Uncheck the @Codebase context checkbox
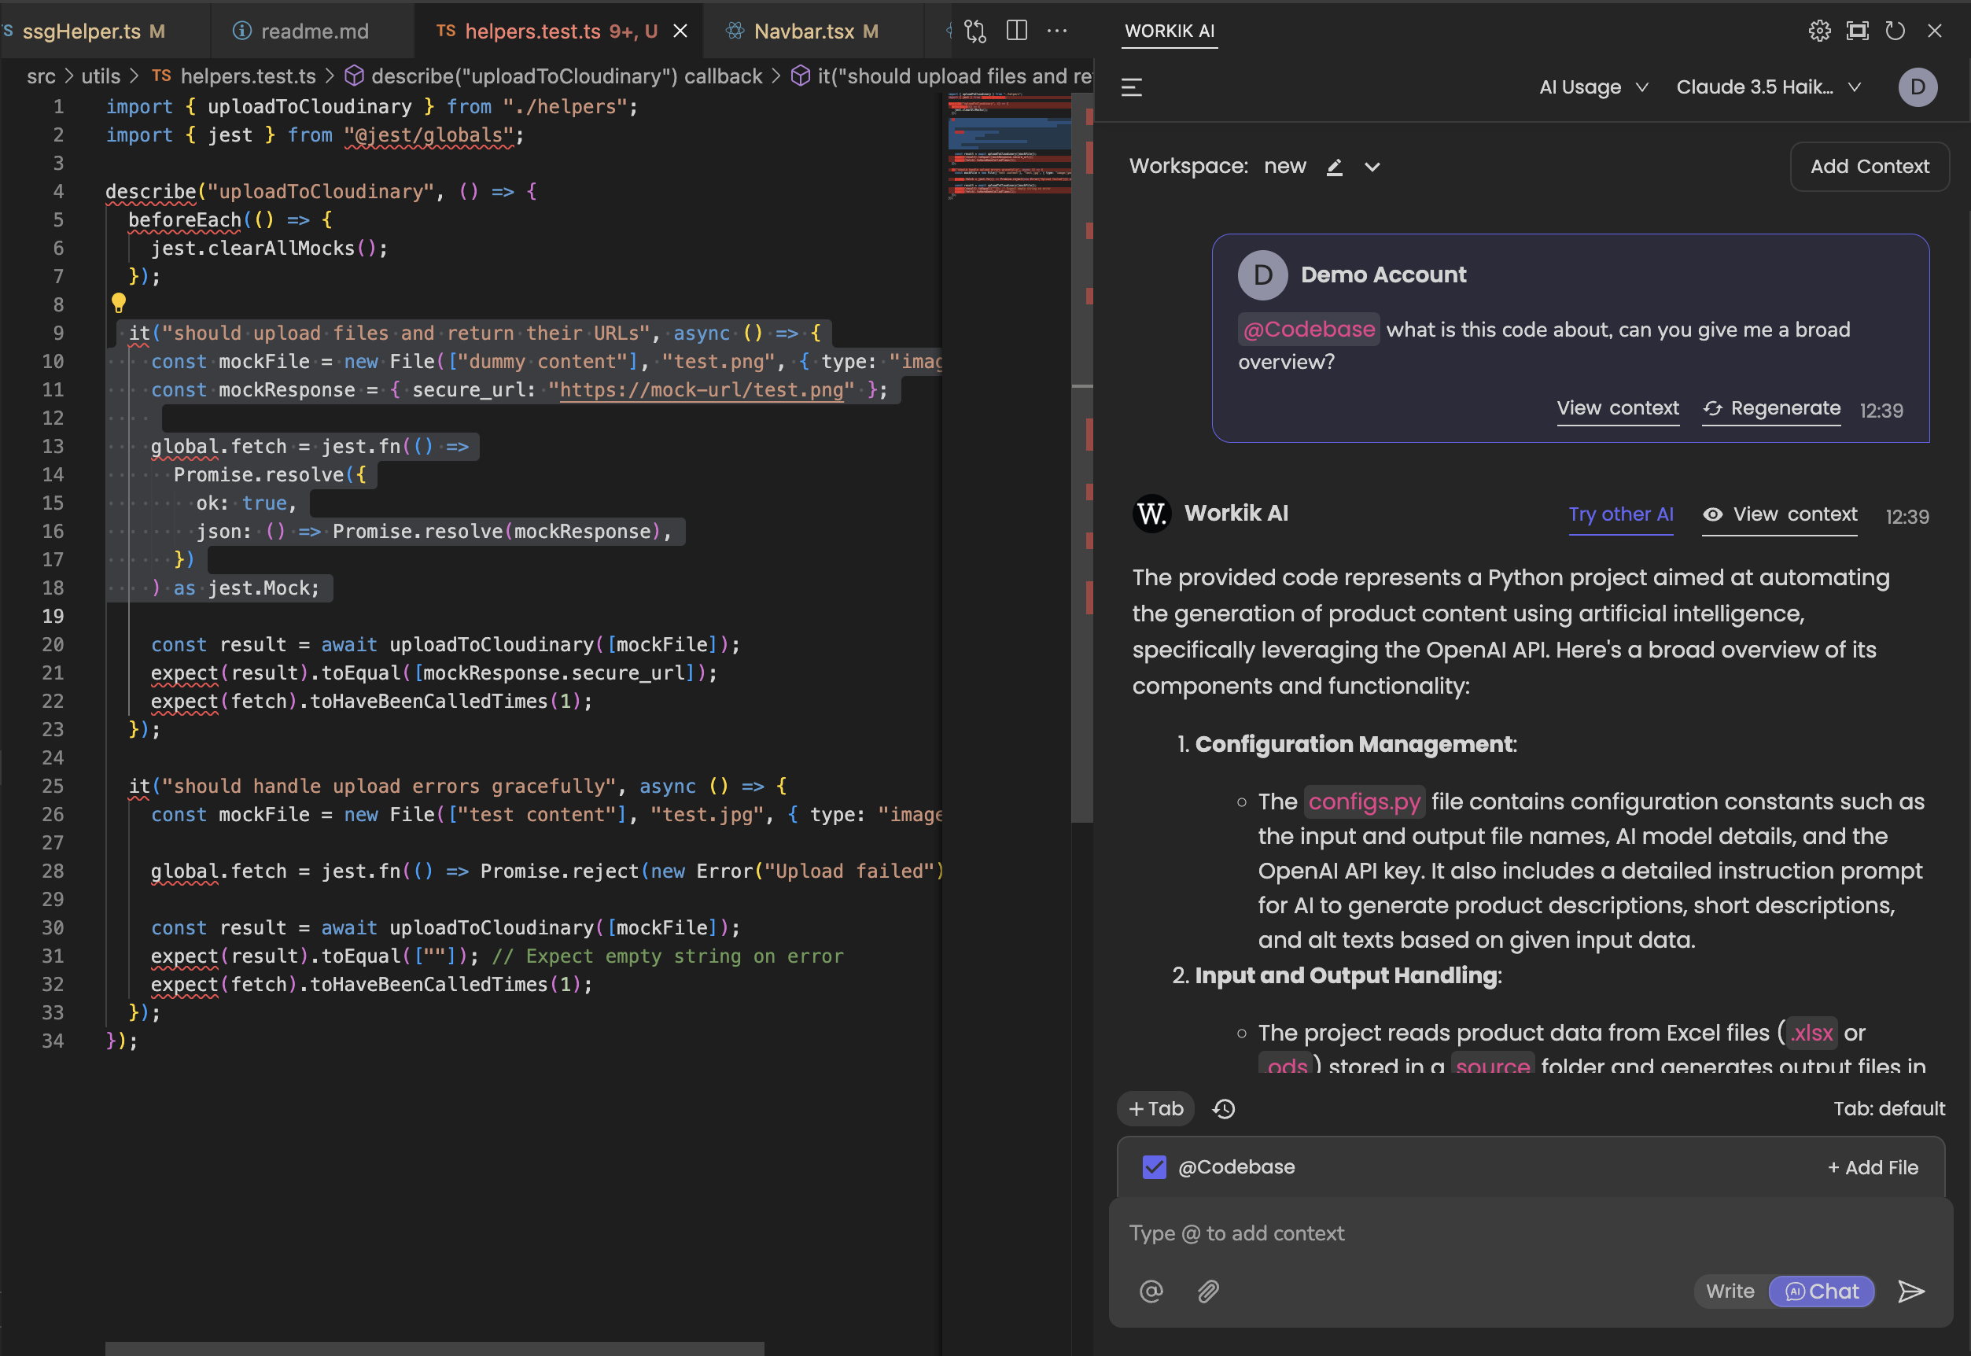This screenshot has width=1971, height=1356. 1153,1167
